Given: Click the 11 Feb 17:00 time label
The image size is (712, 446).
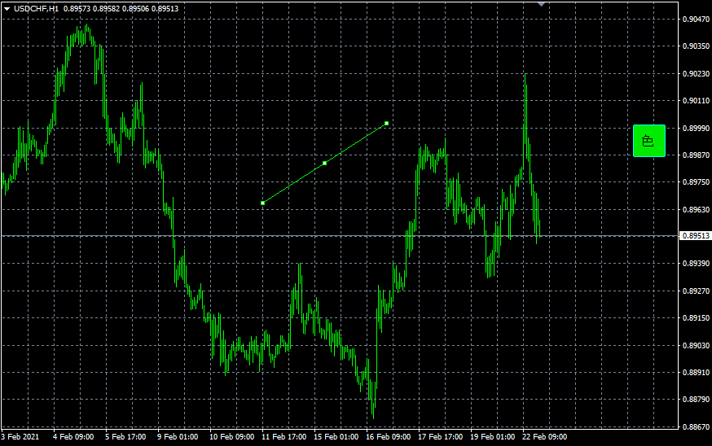Looking at the screenshot, I should 283,437.
